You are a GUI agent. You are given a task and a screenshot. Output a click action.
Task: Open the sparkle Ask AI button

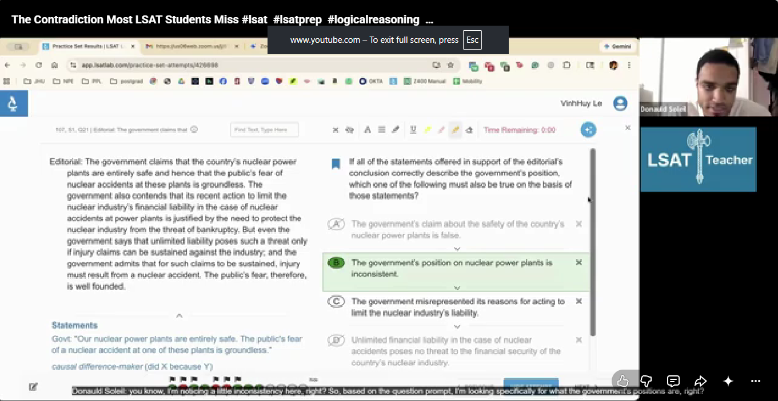tap(728, 381)
